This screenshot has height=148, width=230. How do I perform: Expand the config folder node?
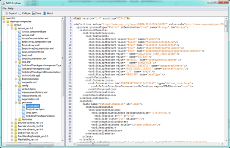point(16,86)
